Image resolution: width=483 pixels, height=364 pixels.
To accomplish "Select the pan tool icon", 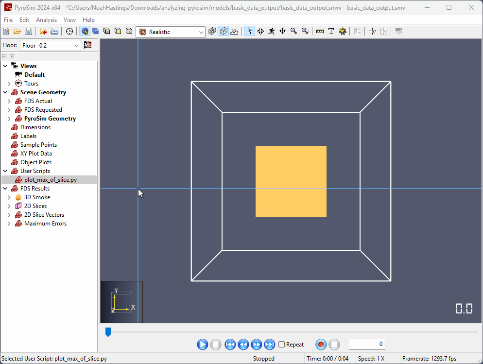I will (282, 32).
